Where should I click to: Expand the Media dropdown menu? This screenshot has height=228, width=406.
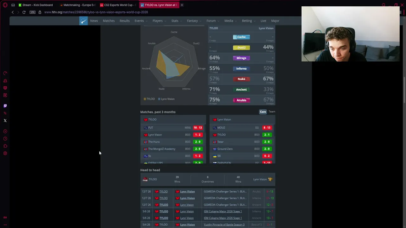pyautogui.click(x=231, y=21)
